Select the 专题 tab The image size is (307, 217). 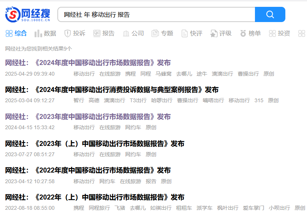point(167,33)
